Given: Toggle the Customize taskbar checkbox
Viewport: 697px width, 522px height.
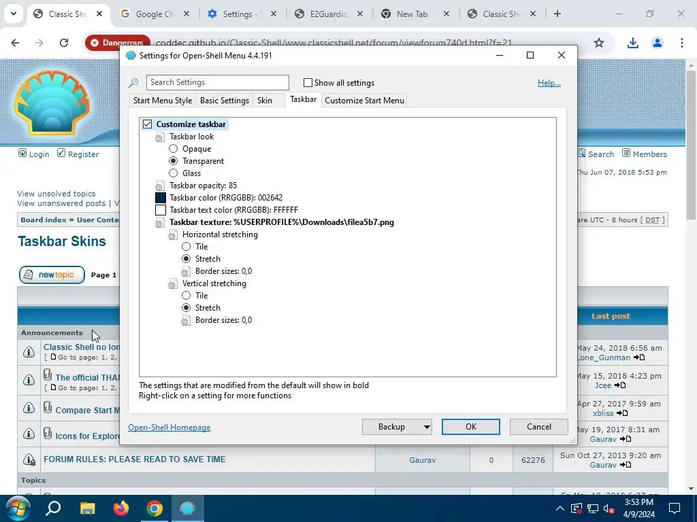Looking at the screenshot, I should coord(147,124).
